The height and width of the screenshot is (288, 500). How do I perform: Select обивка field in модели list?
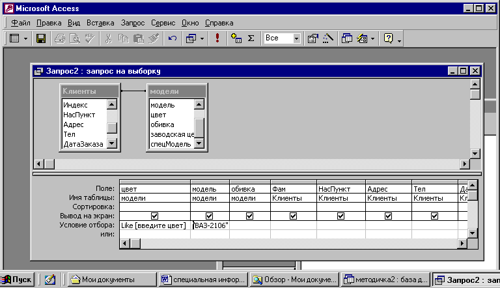click(x=172, y=124)
